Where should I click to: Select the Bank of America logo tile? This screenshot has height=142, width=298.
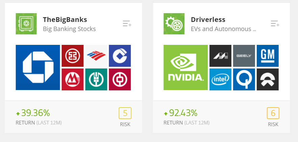[96, 56]
